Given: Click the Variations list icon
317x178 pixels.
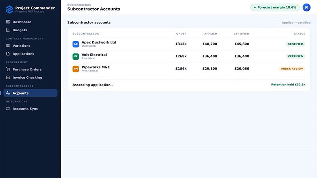Looking at the screenshot, I should point(8,45).
